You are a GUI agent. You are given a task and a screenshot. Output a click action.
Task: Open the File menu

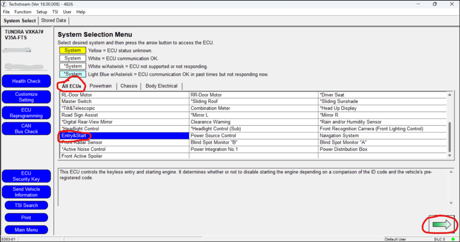pyautogui.click(x=6, y=12)
